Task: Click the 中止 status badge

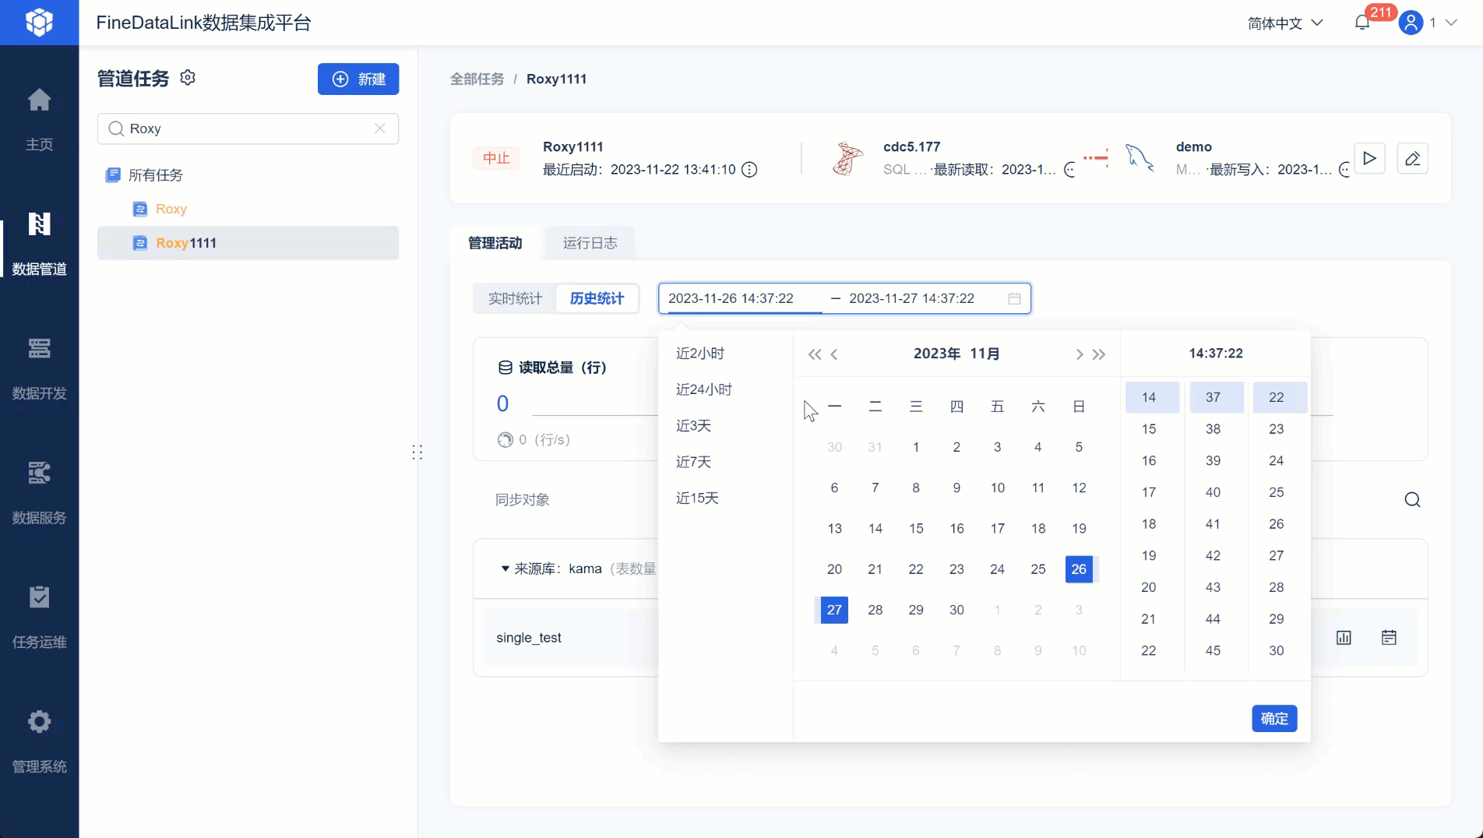Action: pos(496,158)
